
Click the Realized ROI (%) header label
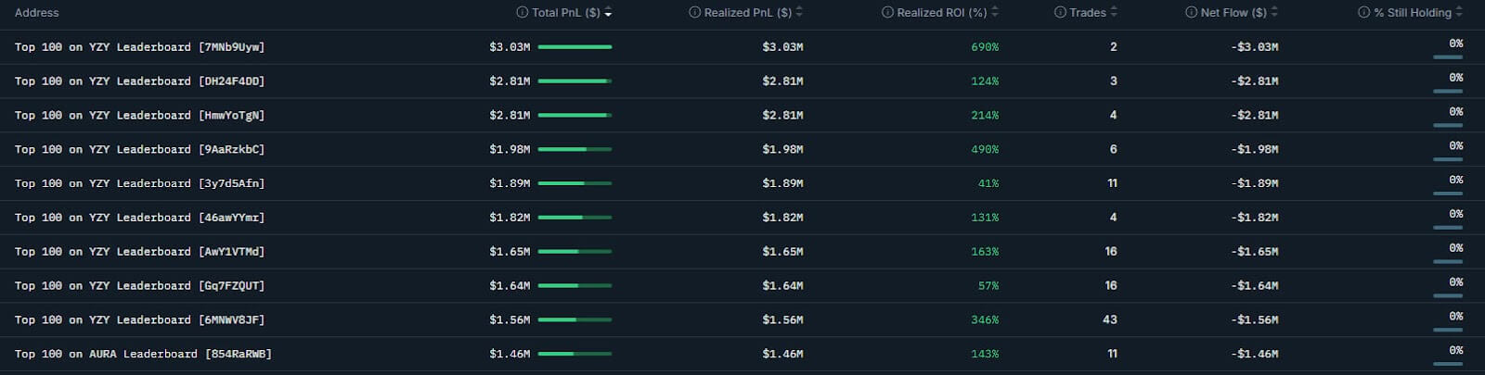(942, 13)
